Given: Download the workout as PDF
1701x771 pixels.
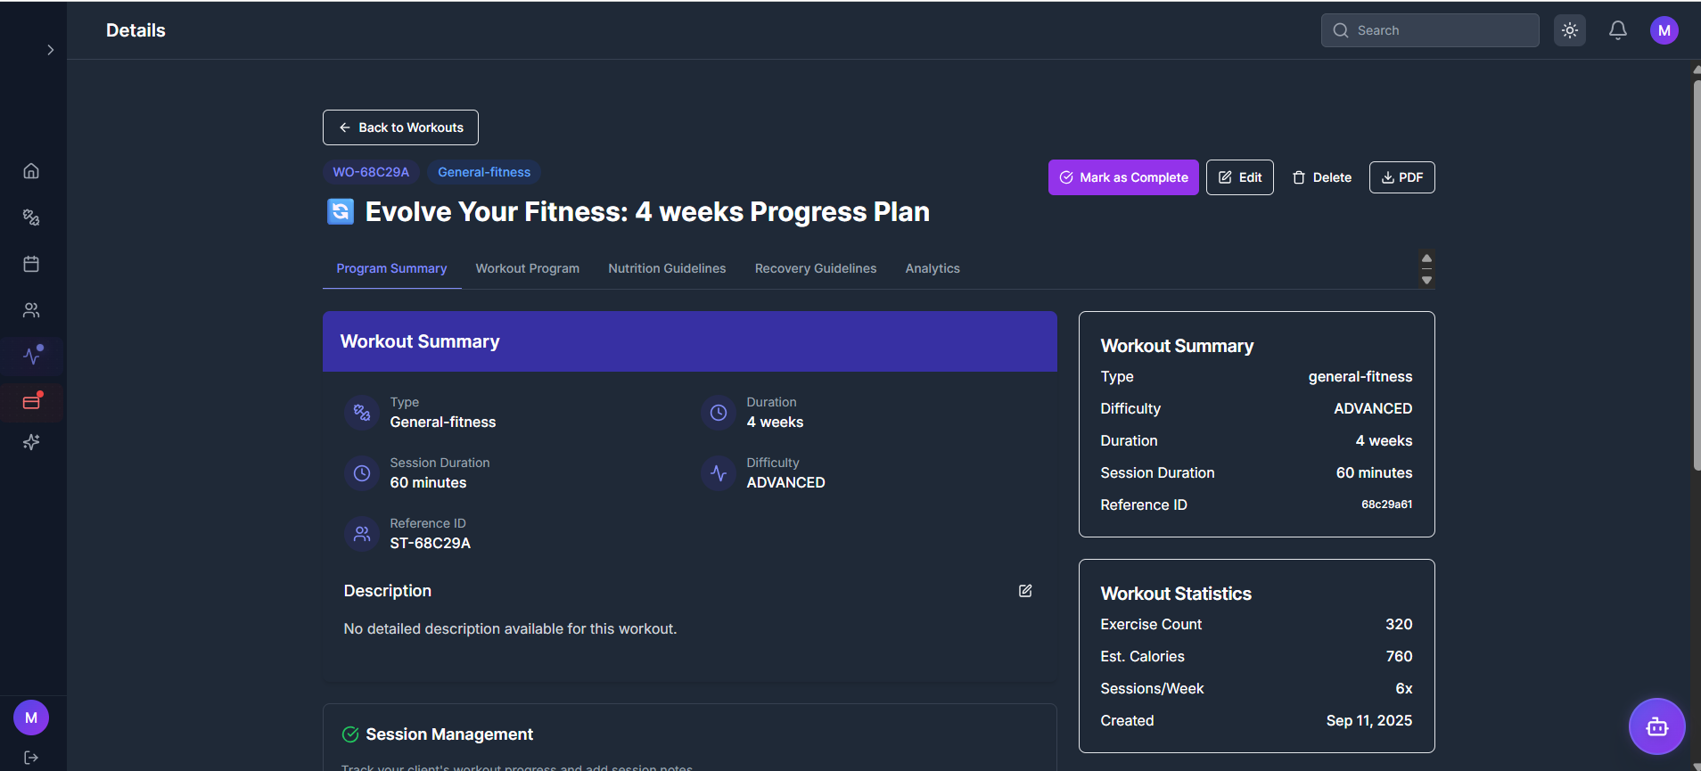Looking at the screenshot, I should point(1401,177).
